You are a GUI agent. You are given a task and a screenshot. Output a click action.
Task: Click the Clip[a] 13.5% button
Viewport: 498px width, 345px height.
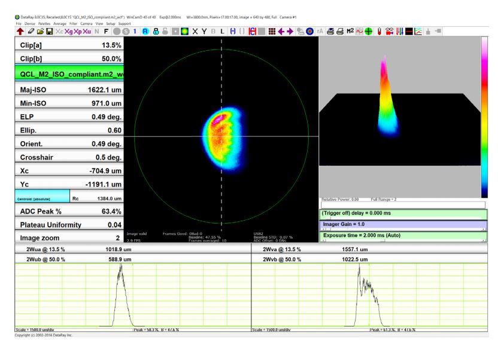69,44
